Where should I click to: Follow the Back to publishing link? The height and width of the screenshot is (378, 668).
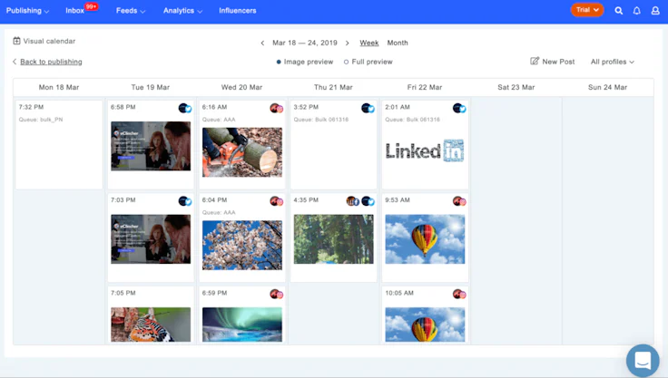(51, 62)
